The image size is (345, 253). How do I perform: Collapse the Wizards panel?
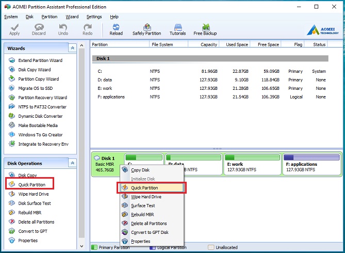(73, 48)
